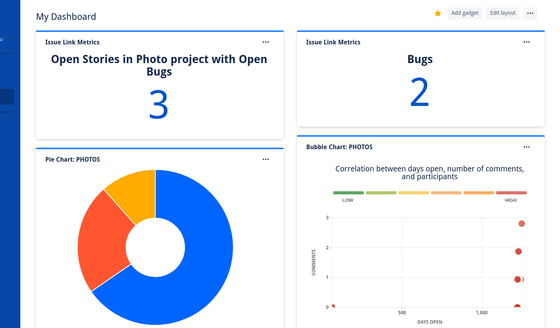This screenshot has width=560, height=328.
Task: Click the Add gadget button
Action: (x=465, y=13)
